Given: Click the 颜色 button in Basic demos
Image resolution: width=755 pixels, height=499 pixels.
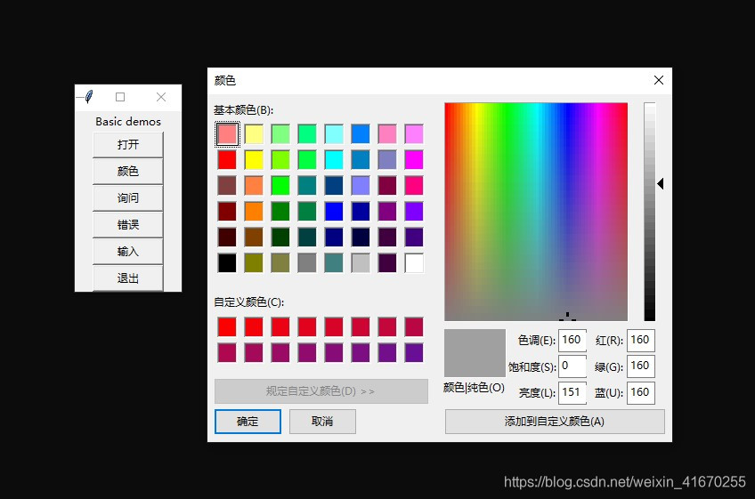Looking at the screenshot, I should (128, 172).
